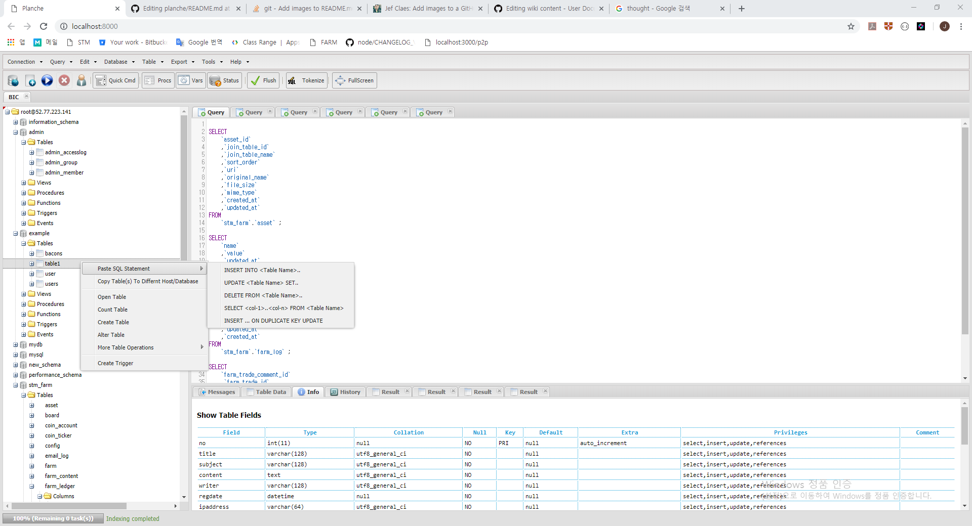Choose Open Table from context menu
Viewport: 972px width, 526px height.
pos(144,297)
